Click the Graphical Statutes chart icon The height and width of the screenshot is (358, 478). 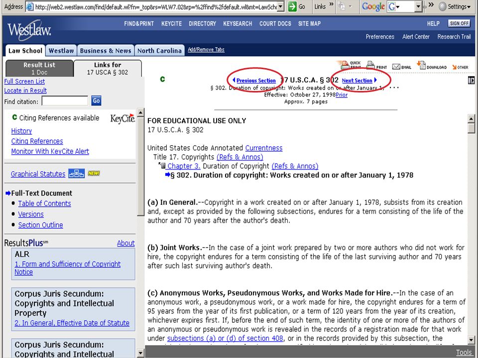(x=77, y=174)
